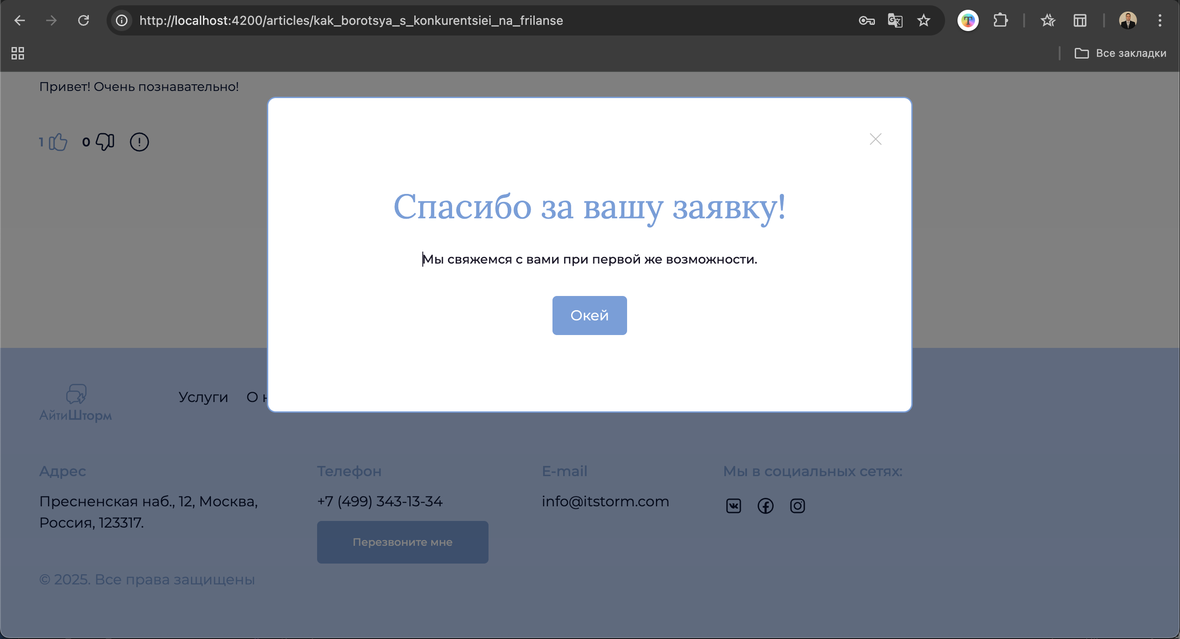Open the colorful T extension icon
The width and height of the screenshot is (1180, 639).
coord(968,20)
